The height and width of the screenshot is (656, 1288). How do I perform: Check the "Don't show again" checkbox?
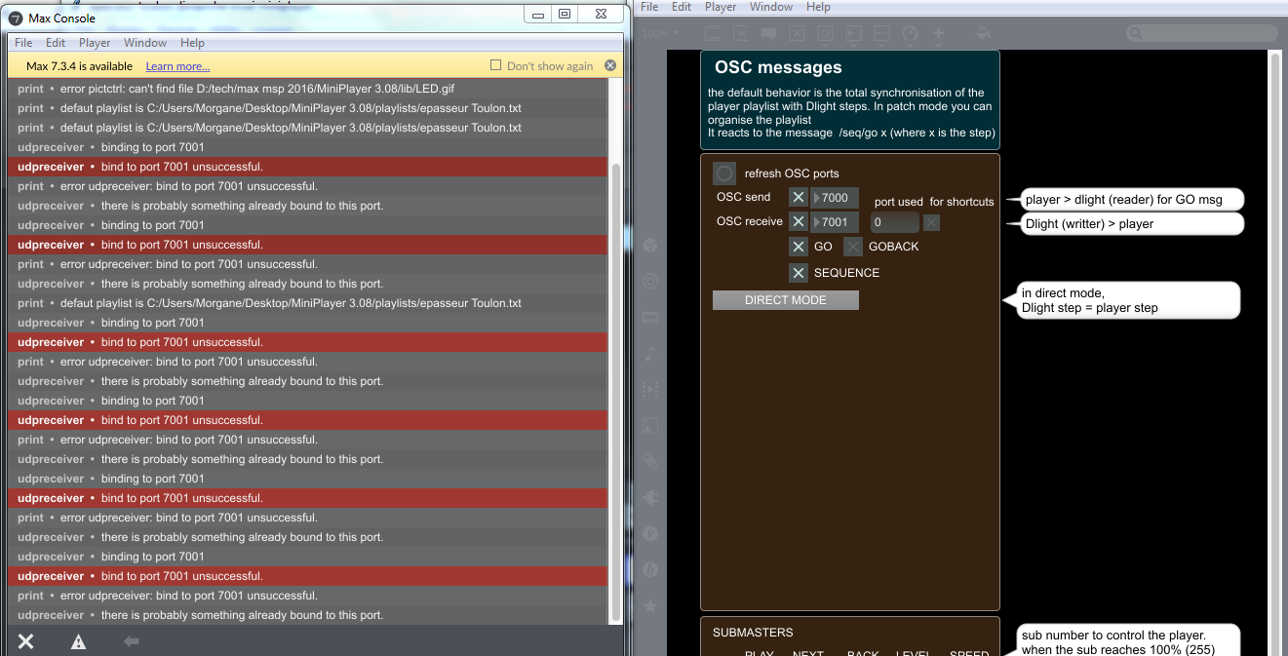point(496,65)
